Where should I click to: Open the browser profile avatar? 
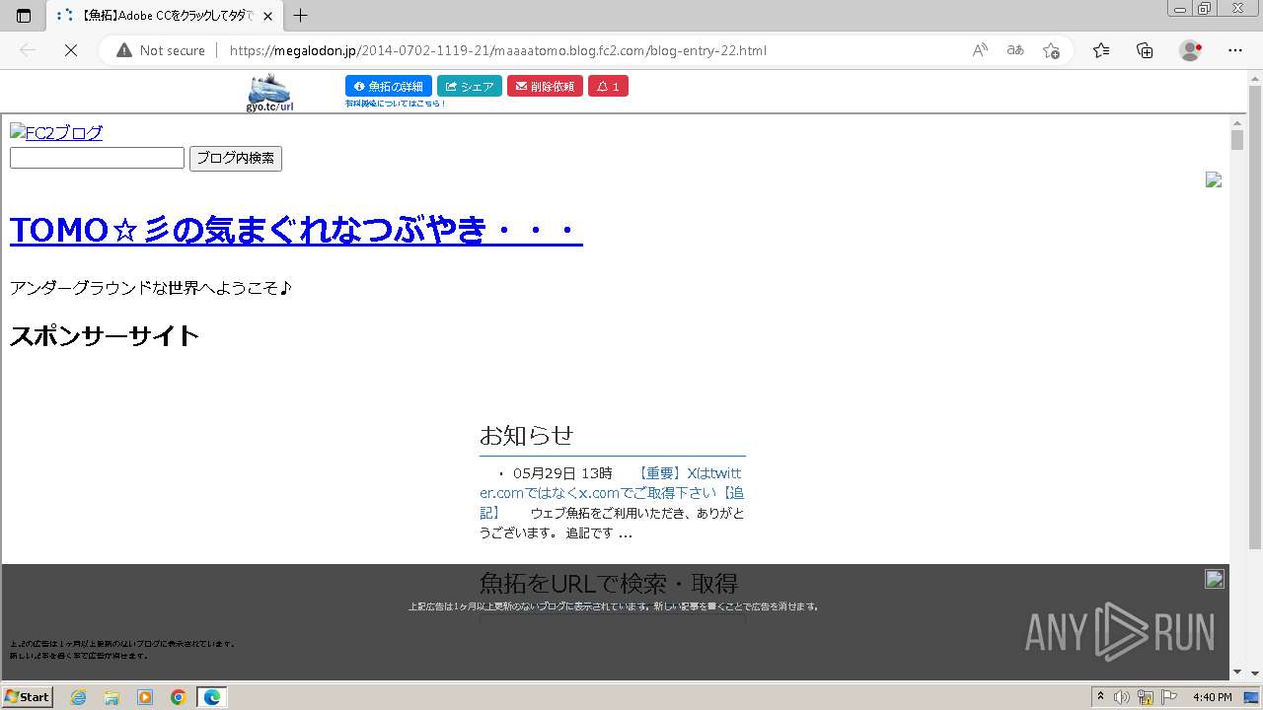[1190, 50]
